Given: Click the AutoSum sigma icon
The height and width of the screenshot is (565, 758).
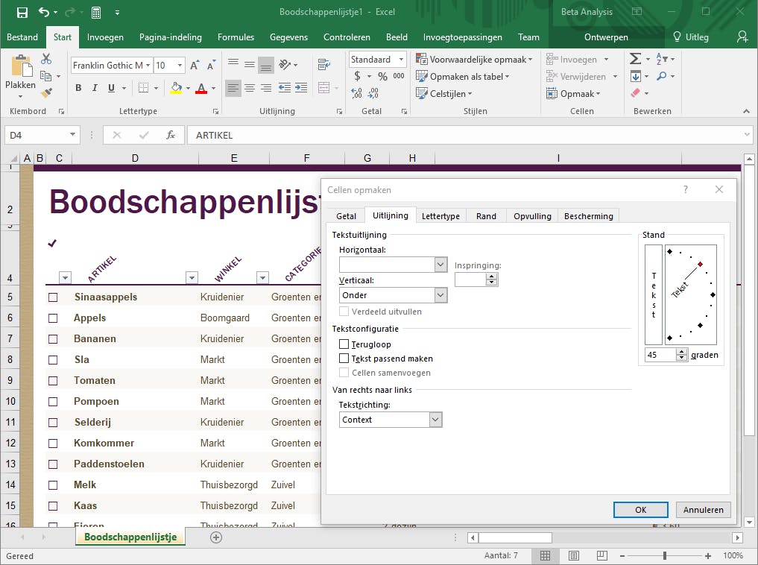Looking at the screenshot, I should tap(635, 59).
